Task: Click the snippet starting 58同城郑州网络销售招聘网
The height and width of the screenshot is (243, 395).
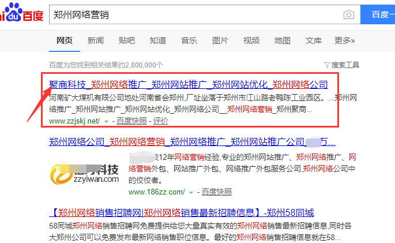Action: (x=200, y=231)
